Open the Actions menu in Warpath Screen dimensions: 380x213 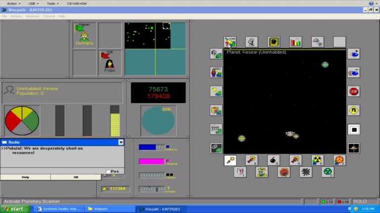[x=16, y=16]
